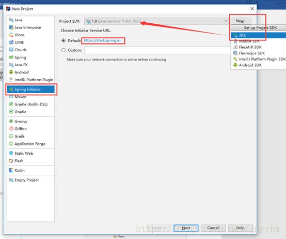Choose Mobile SDK menu entry
The width and height of the screenshot is (286, 239).
click(x=259, y=41)
